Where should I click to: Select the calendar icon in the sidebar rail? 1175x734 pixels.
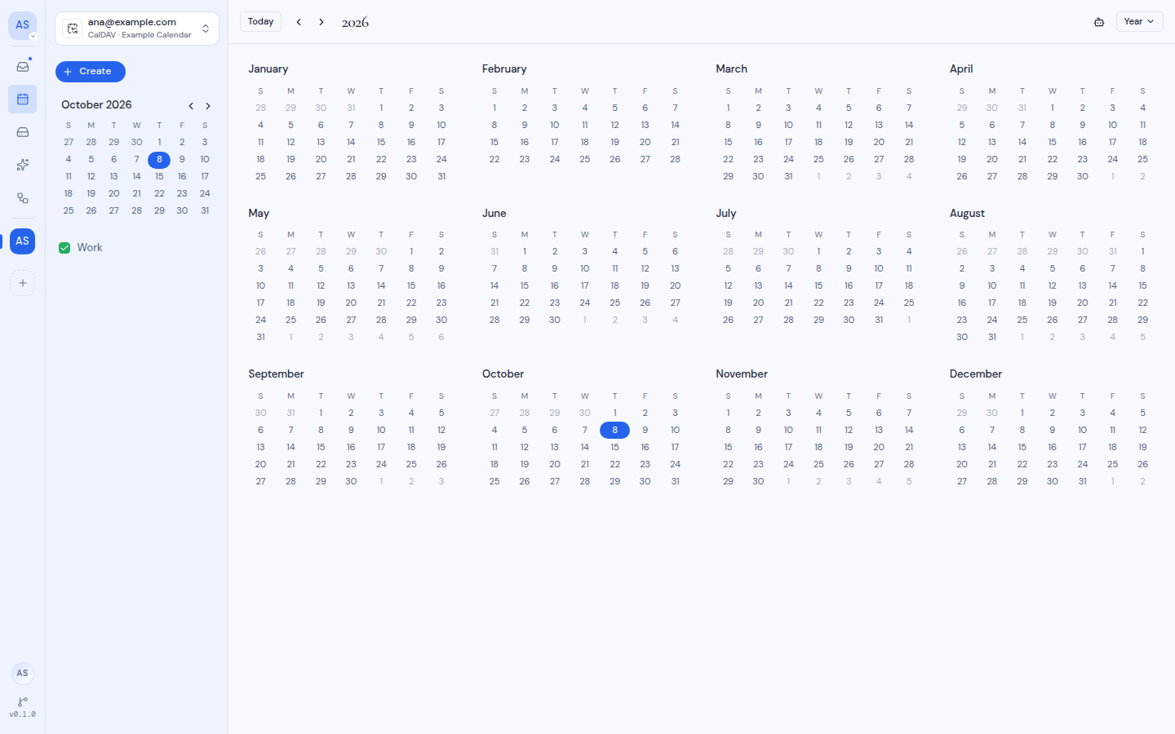(23, 99)
